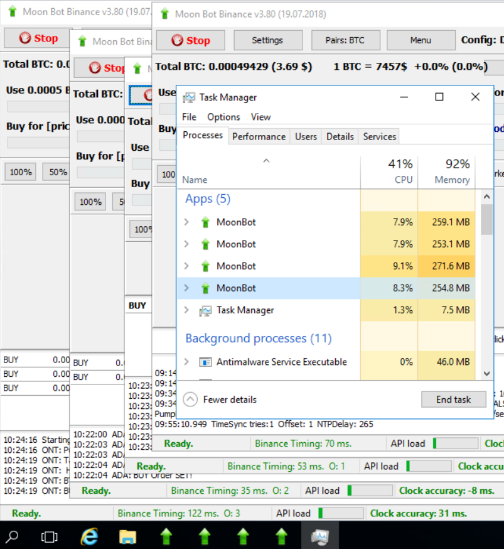The height and width of the screenshot is (549, 504).
Task: Switch to the Performance tab
Action: click(x=259, y=136)
